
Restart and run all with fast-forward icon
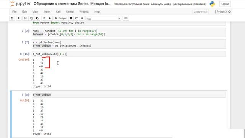(82, 18)
